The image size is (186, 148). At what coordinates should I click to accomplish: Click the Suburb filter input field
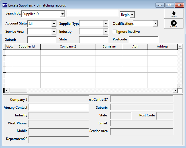click(x=42, y=40)
